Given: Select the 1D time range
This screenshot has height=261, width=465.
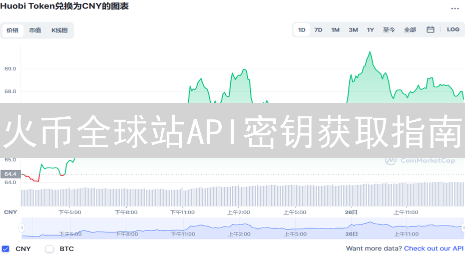Looking at the screenshot, I should pyautogui.click(x=302, y=30).
